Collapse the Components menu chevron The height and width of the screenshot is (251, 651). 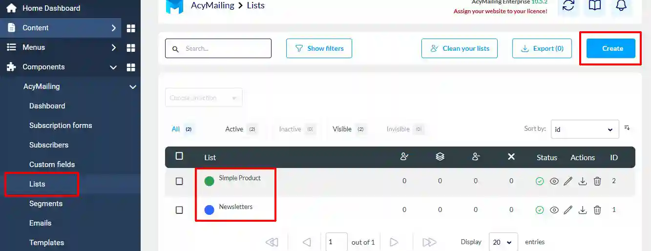113,67
